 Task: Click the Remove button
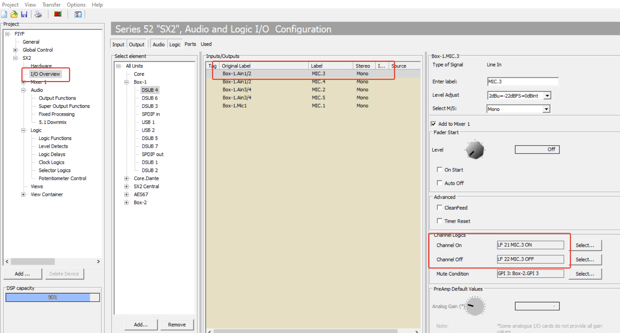177,324
